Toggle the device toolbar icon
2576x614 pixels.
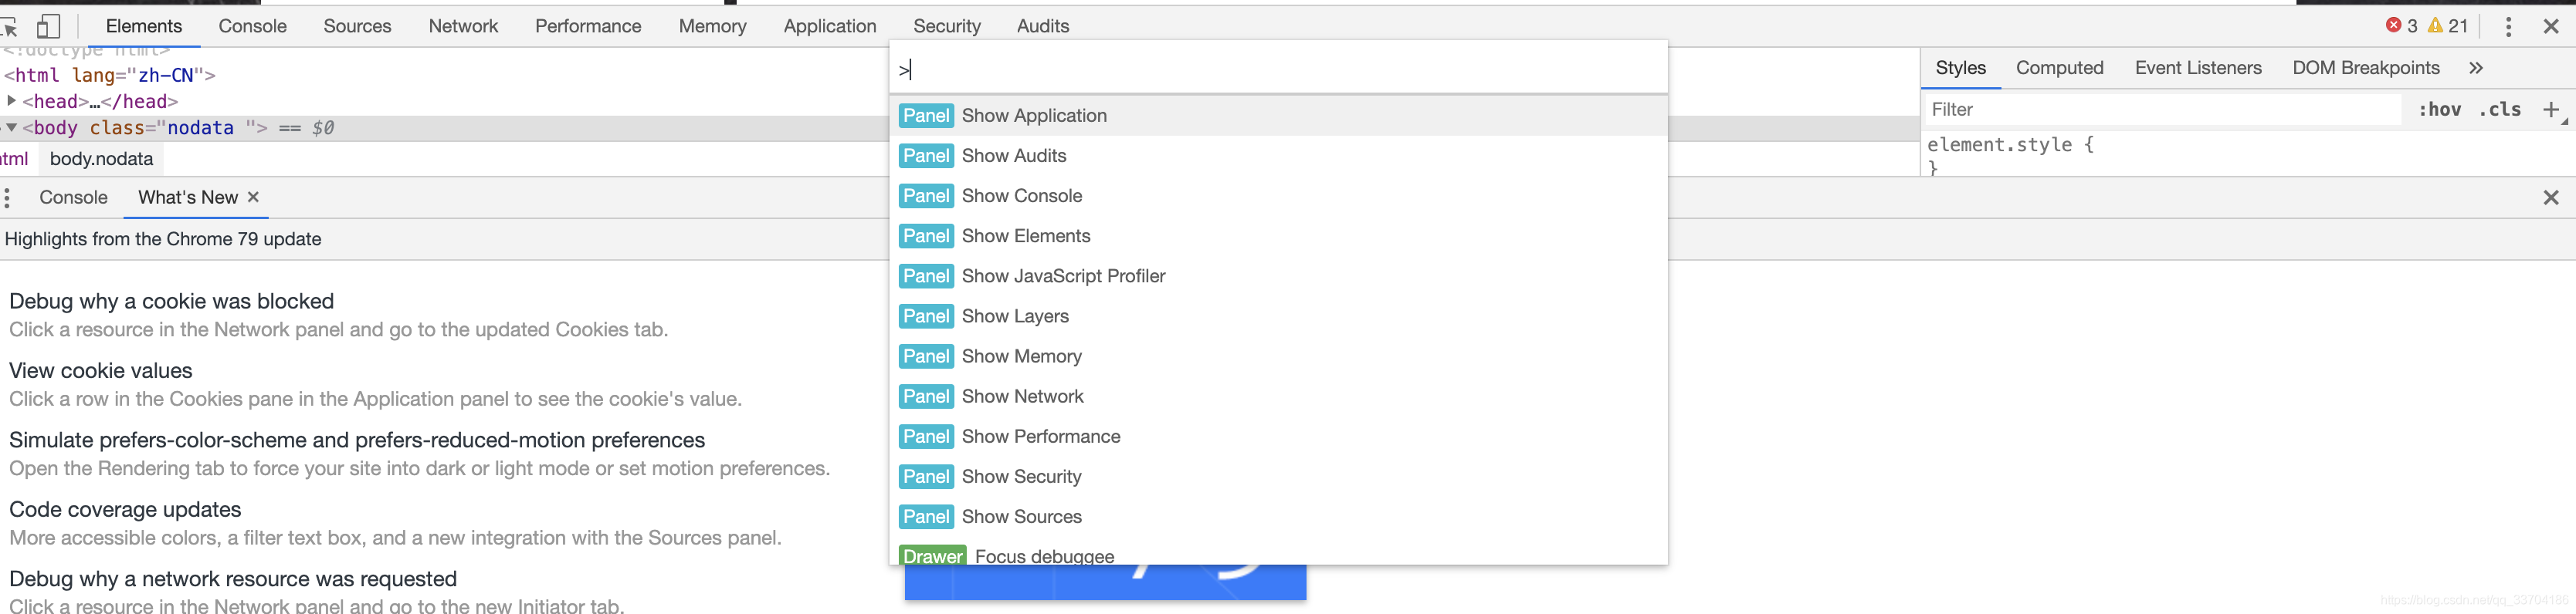(48, 26)
